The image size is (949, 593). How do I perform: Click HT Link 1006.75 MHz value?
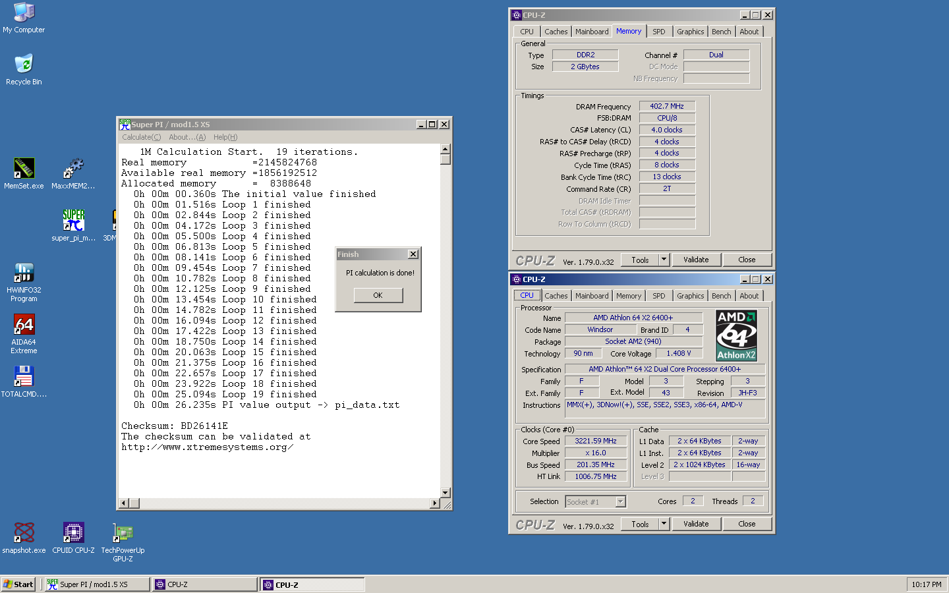pyautogui.click(x=596, y=477)
